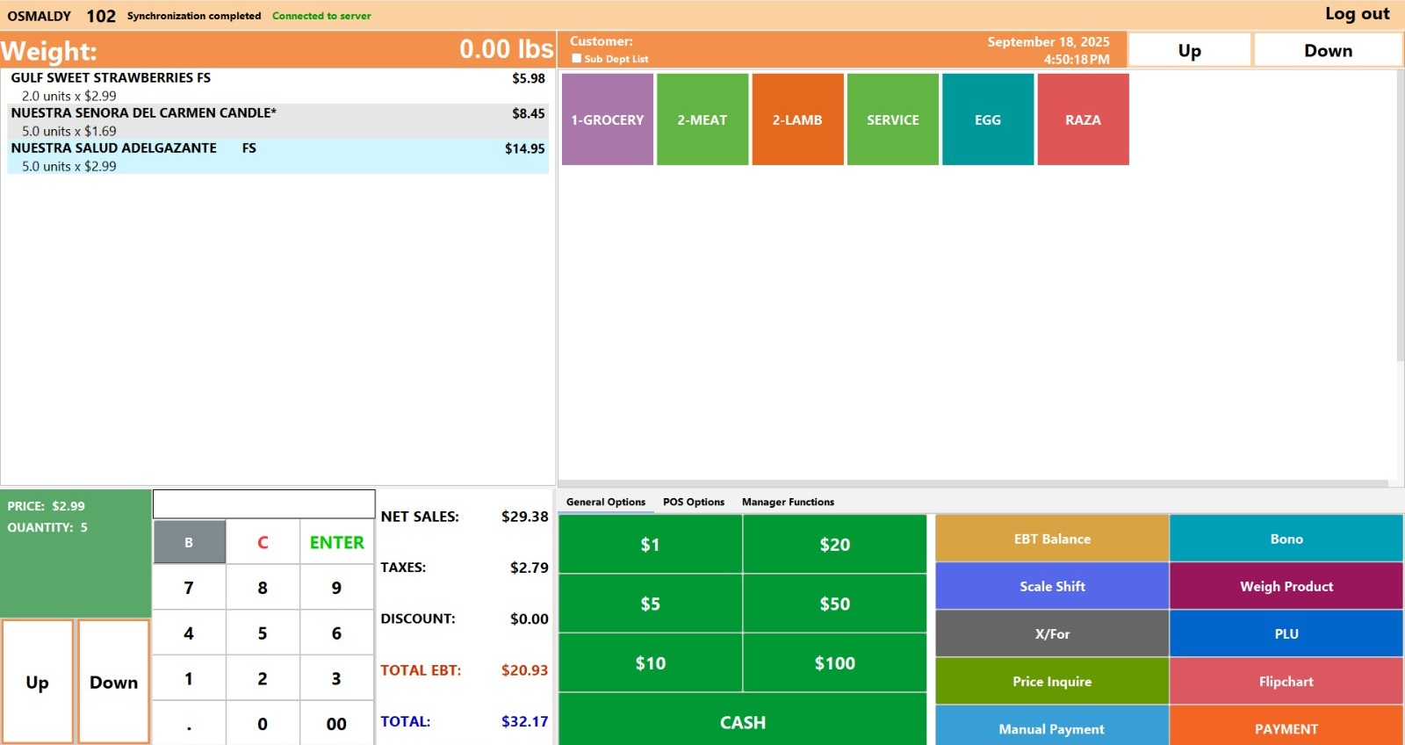The image size is (1405, 745).
Task: Select the NUESTRA SALUD ADELGAZANTE line
Action: point(277,156)
